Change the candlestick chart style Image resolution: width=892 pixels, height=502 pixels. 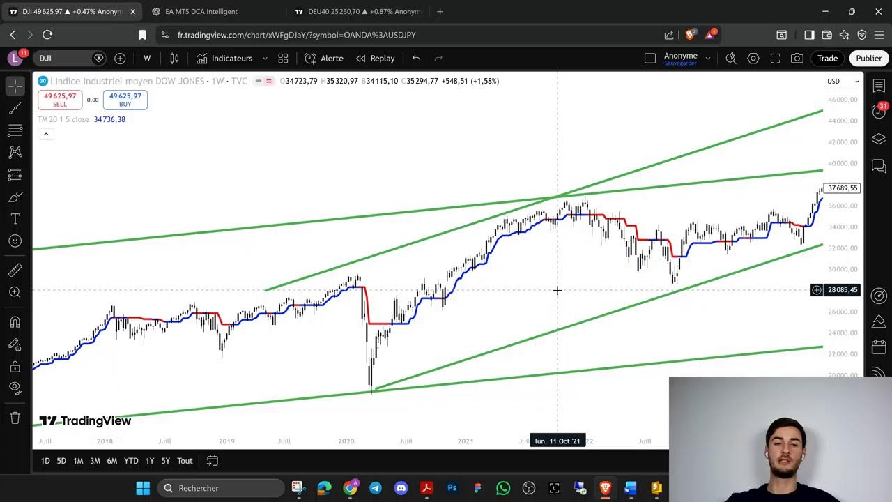pos(174,59)
